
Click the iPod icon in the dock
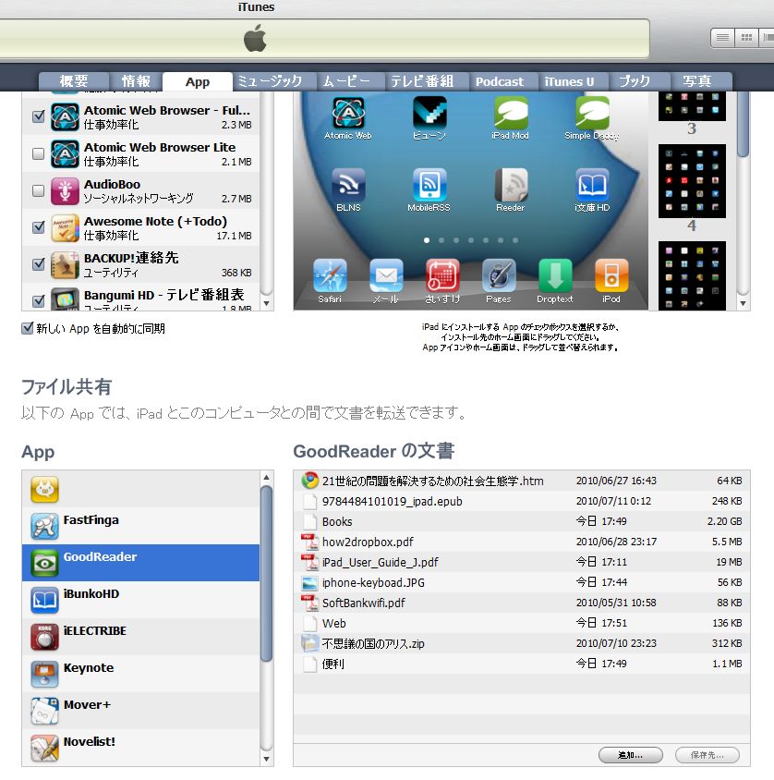(611, 276)
